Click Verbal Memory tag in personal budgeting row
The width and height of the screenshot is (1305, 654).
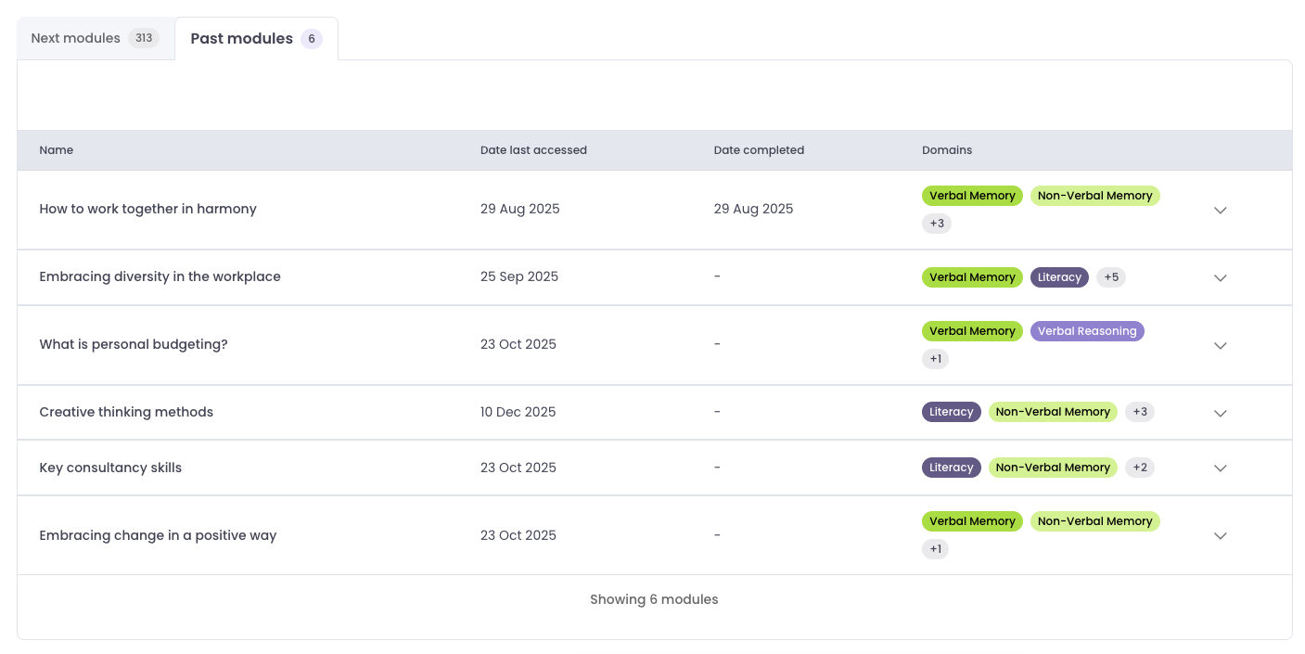coord(972,331)
